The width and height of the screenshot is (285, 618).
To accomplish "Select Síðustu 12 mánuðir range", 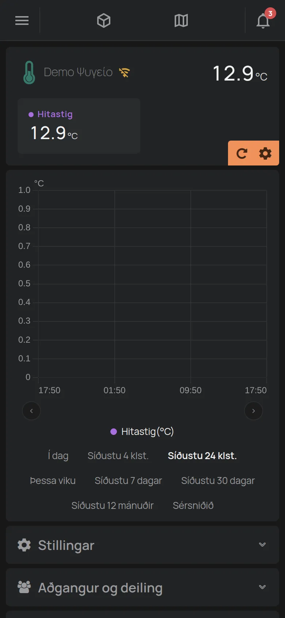I will click(x=113, y=506).
